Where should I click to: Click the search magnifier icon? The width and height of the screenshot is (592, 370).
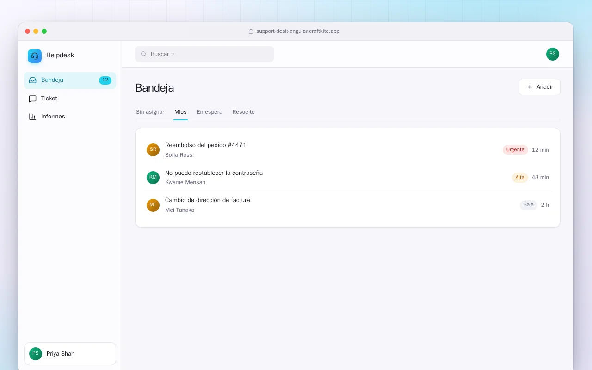pyautogui.click(x=144, y=54)
